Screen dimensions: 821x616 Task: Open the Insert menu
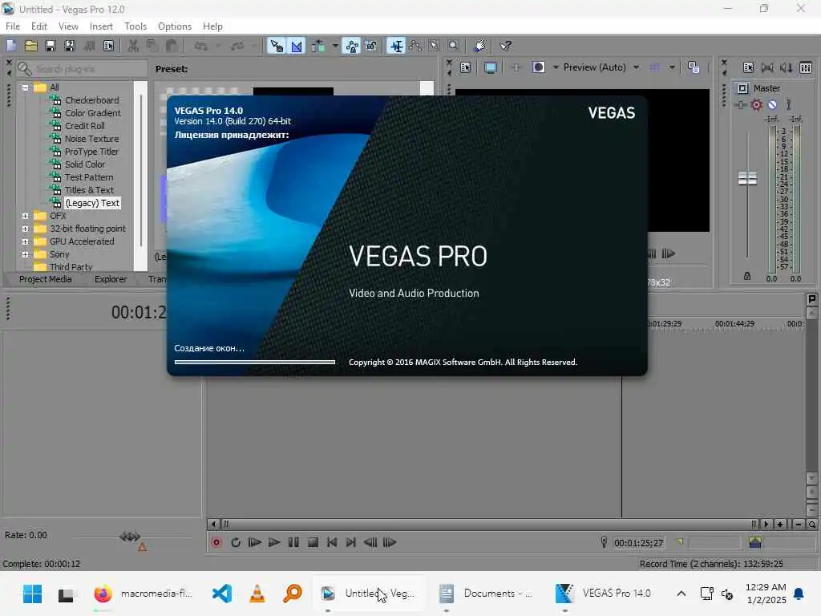coord(101,26)
